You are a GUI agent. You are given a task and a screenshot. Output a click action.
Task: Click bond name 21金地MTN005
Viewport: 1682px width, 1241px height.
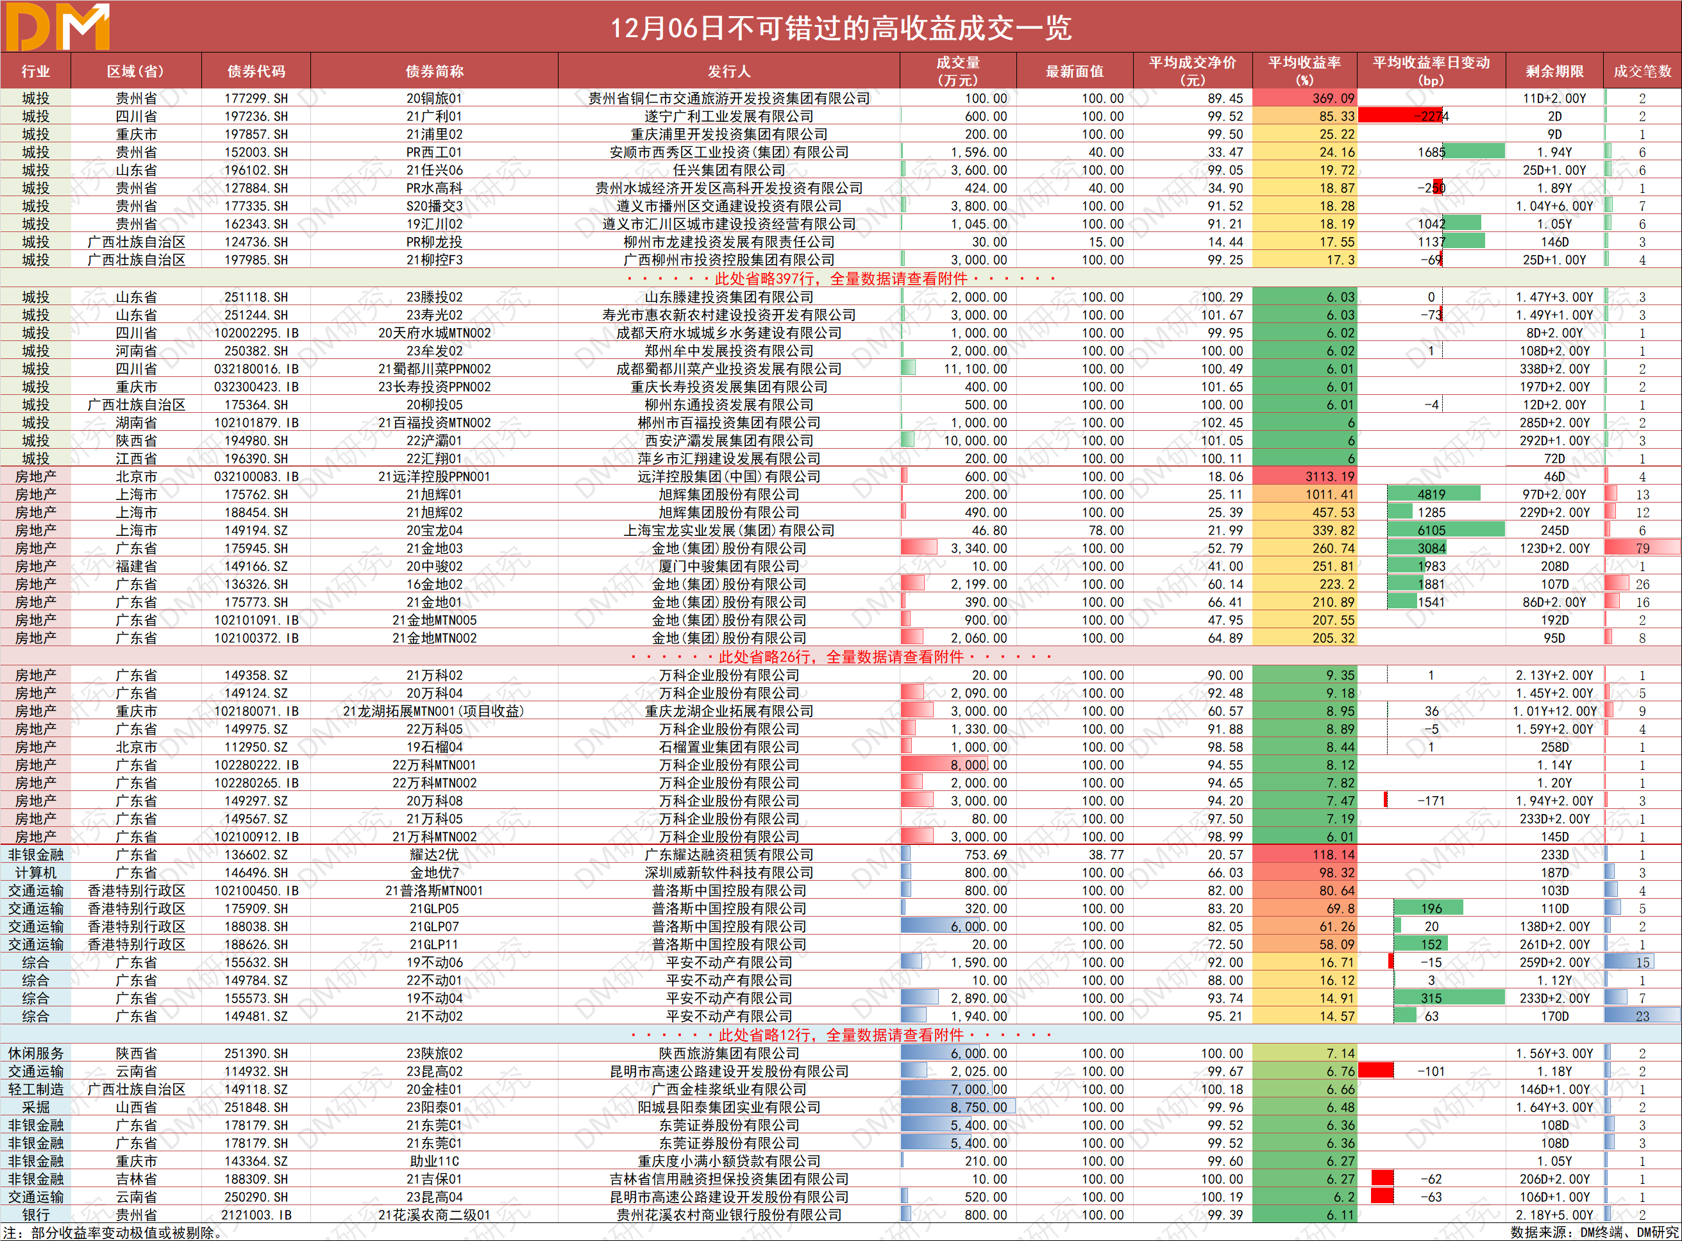click(x=434, y=621)
